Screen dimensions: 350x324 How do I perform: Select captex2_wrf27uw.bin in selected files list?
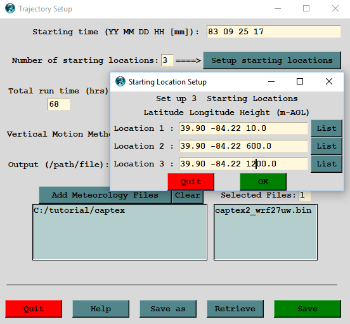click(263, 210)
